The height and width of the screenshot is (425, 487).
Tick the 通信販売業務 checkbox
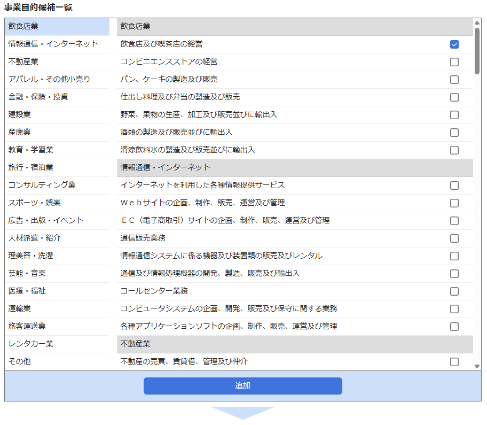coord(454,238)
